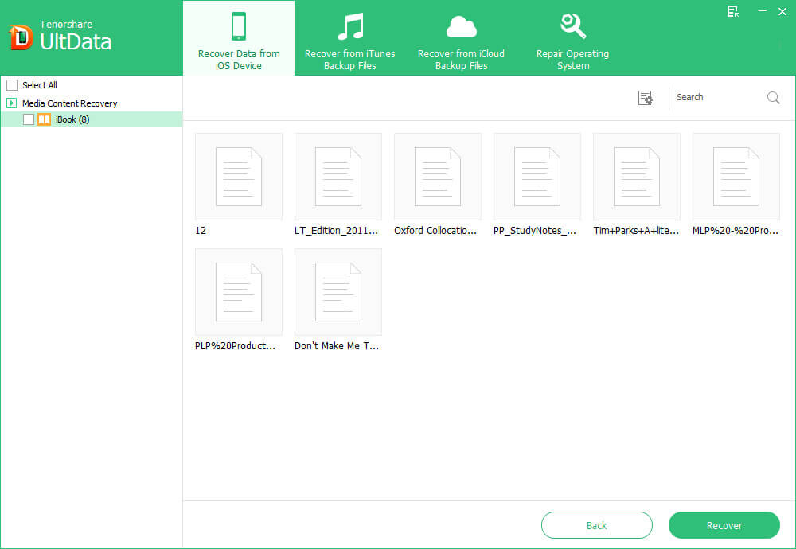
Task: Click the cloud iCloud backup icon
Action: [461, 27]
